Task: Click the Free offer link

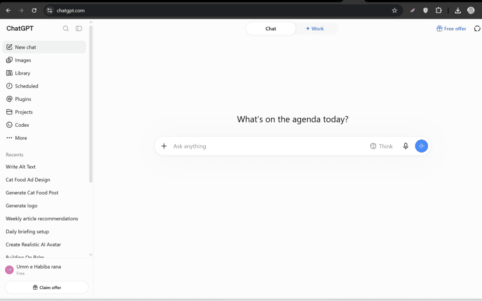Action: [451, 28]
